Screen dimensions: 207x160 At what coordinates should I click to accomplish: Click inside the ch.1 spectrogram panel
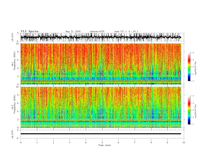101,64
